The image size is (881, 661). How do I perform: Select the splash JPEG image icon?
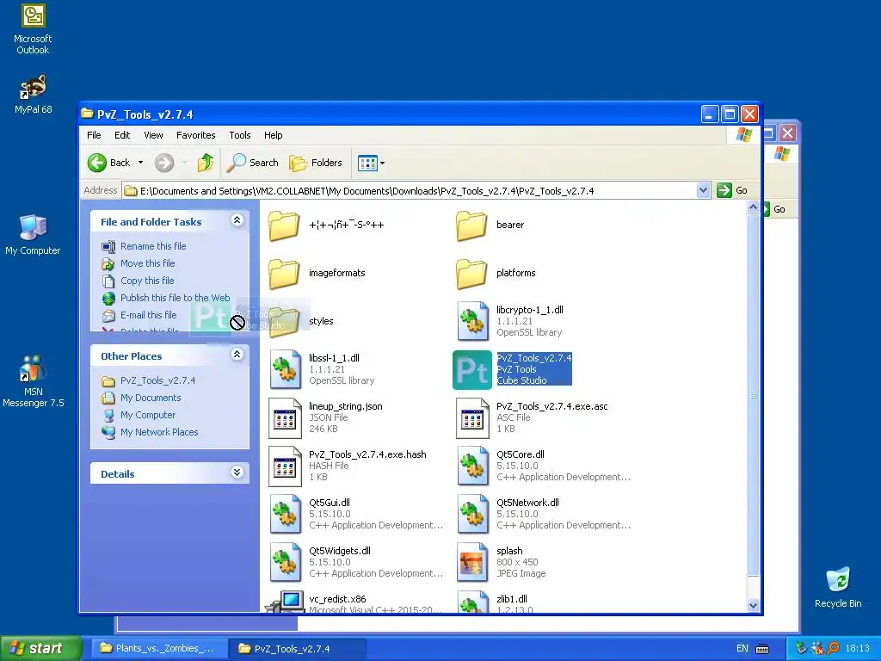472,562
